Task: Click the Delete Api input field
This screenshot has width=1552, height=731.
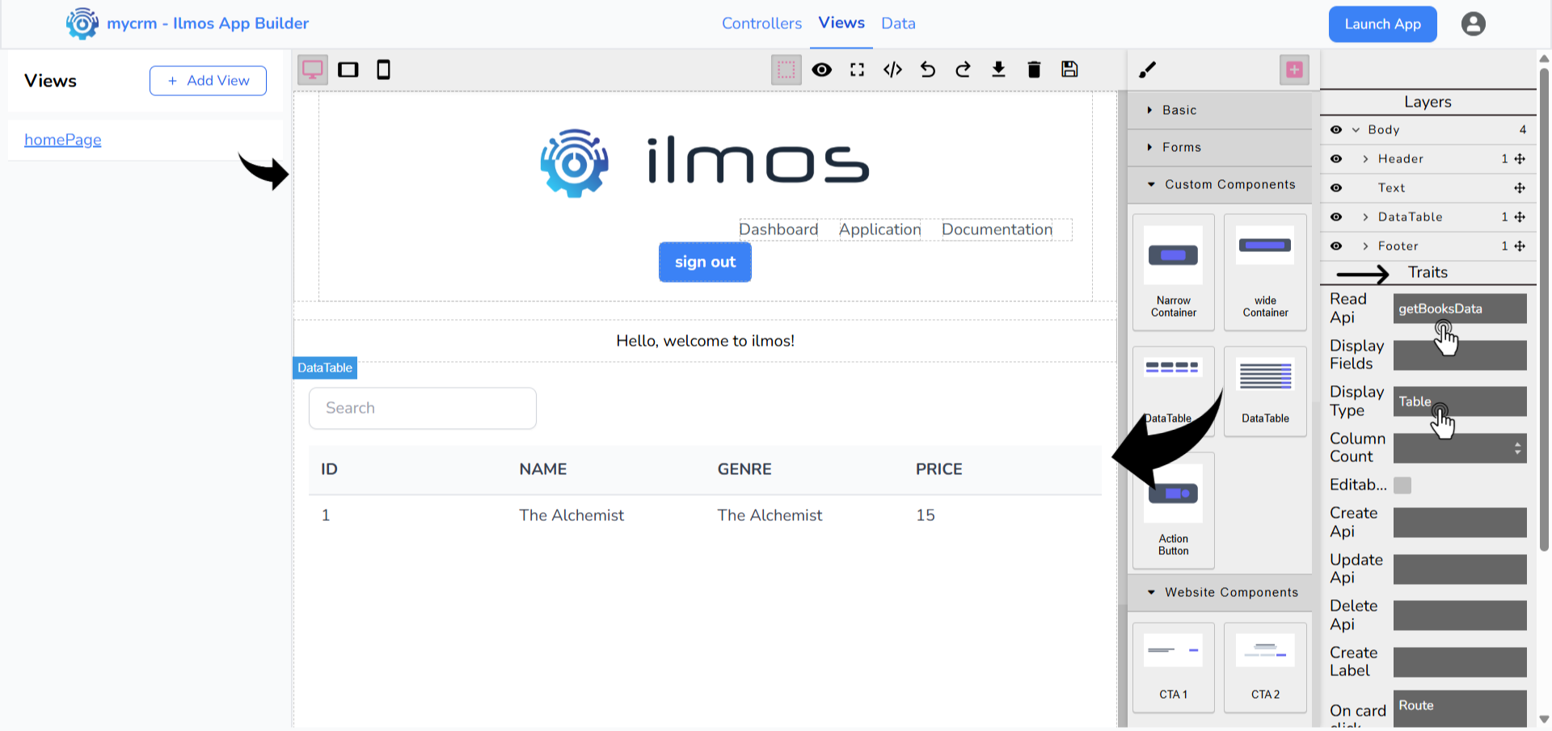Action: click(x=1460, y=615)
